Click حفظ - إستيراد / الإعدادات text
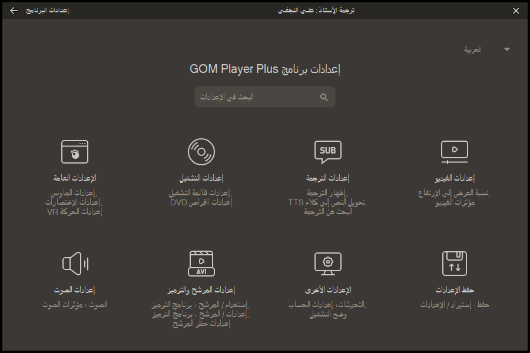The image size is (530, 353). point(455,305)
